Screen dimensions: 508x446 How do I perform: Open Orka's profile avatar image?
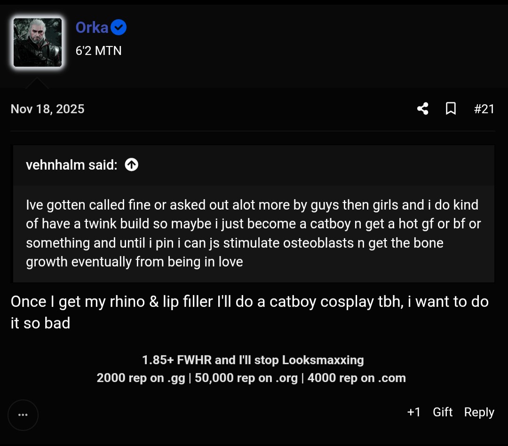(x=38, y=43)
